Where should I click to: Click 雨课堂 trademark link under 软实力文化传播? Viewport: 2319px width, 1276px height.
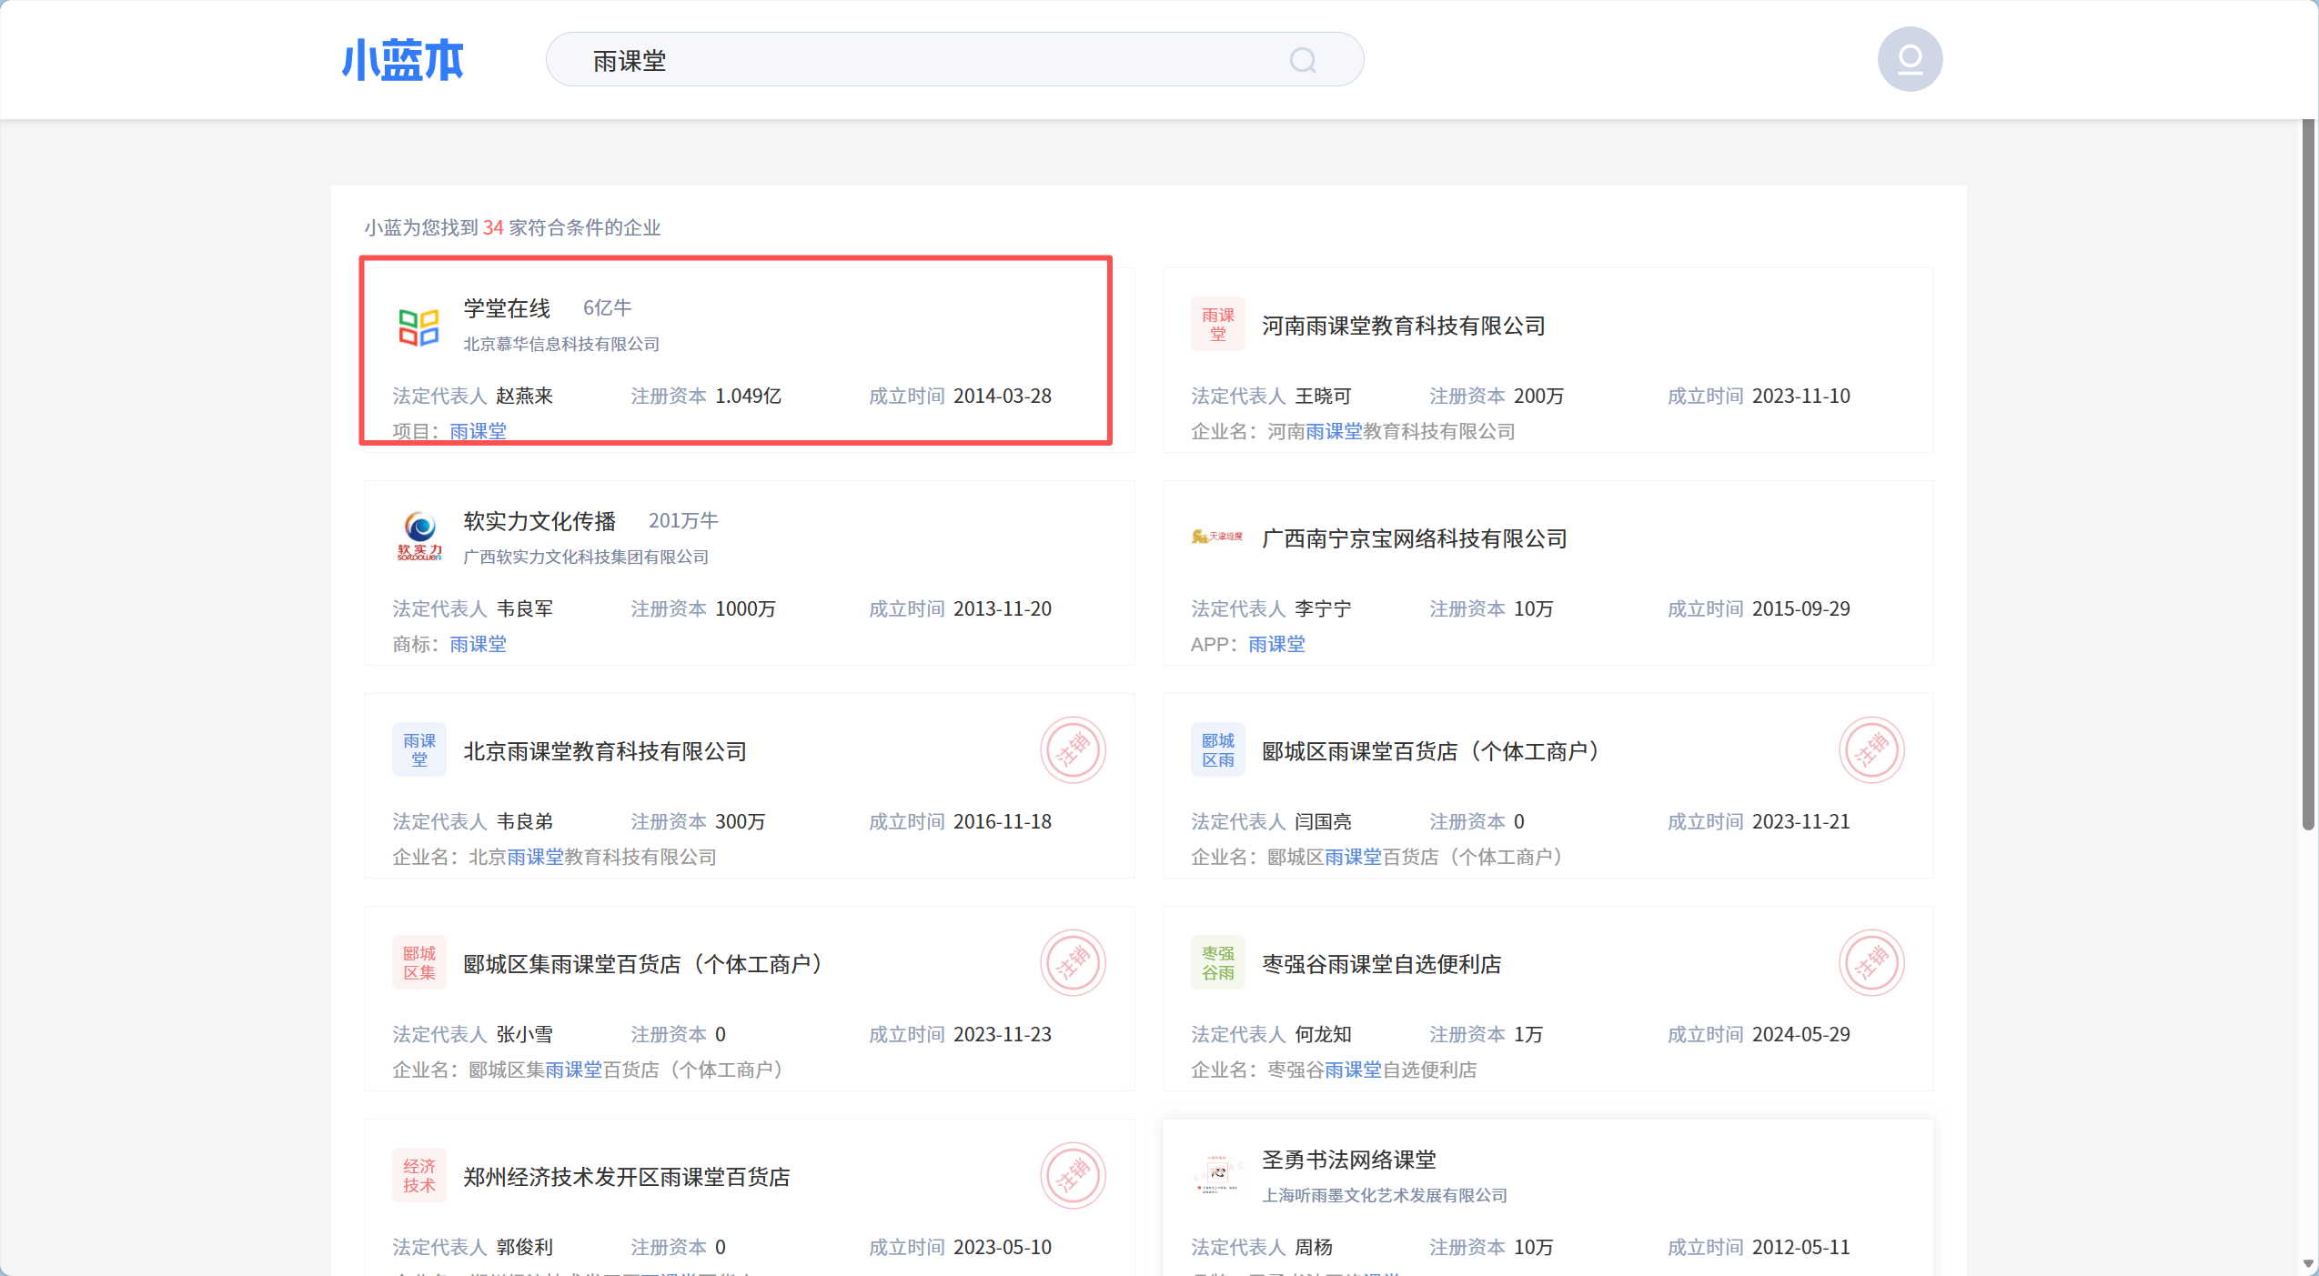[479, 644]
